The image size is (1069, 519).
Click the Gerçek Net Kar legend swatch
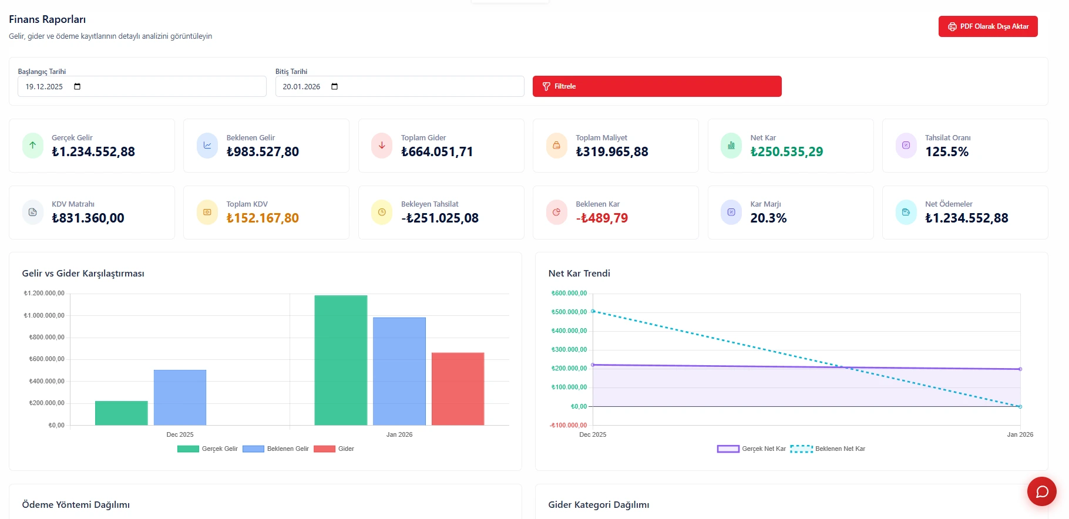pyautogui.click(x=728, y=449)
